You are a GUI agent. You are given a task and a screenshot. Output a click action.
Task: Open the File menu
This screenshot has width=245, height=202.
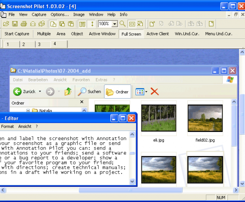coord(12,14)
